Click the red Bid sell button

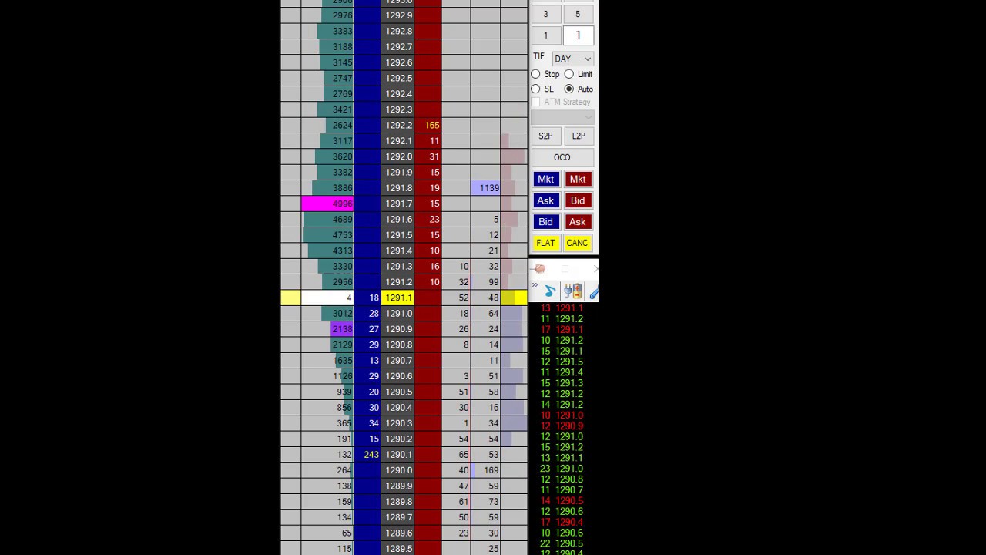pos(578,200)
